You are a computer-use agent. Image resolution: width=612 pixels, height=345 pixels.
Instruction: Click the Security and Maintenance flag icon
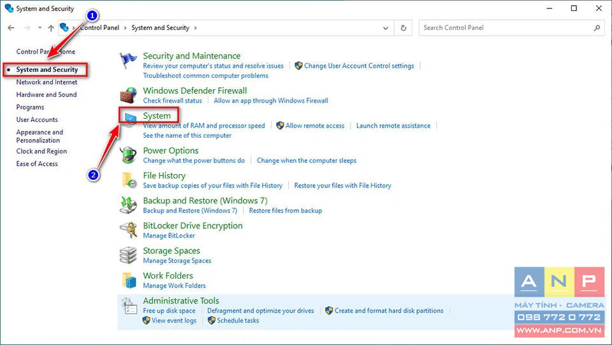[x=128, y=61]
